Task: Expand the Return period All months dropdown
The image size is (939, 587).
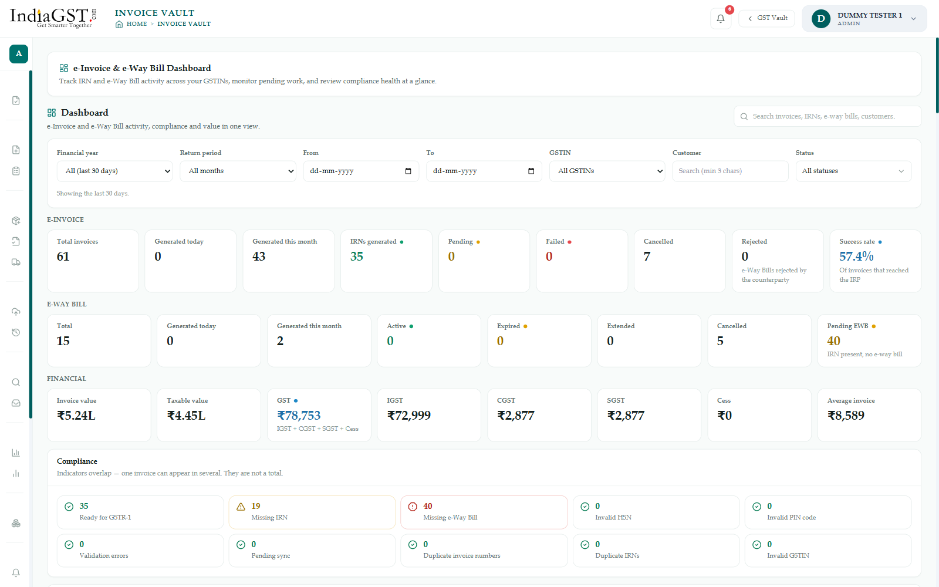Action: tap(238, 171)
